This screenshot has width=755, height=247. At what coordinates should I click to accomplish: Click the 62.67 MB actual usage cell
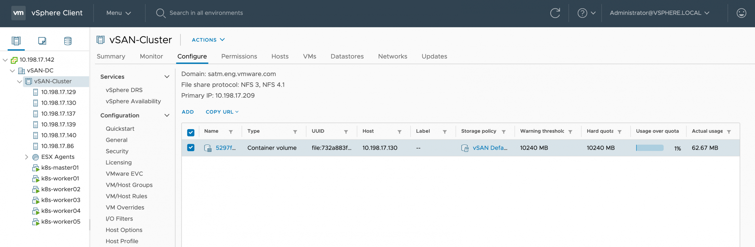coord(705,148)
